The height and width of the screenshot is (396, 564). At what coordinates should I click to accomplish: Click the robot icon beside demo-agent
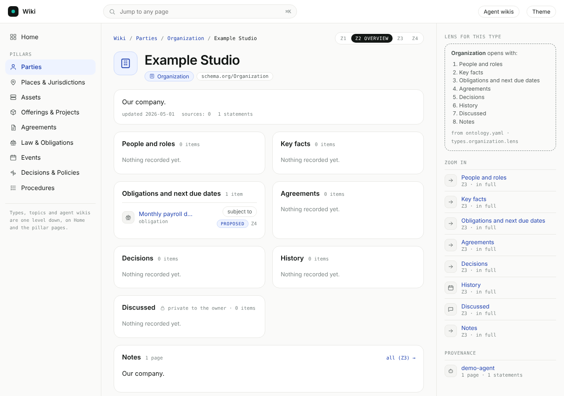coord(451,371)
